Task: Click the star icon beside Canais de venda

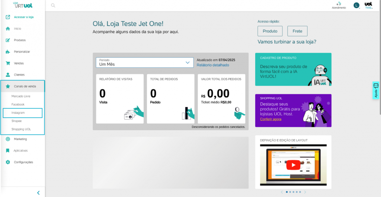Action: click(8, 86)
